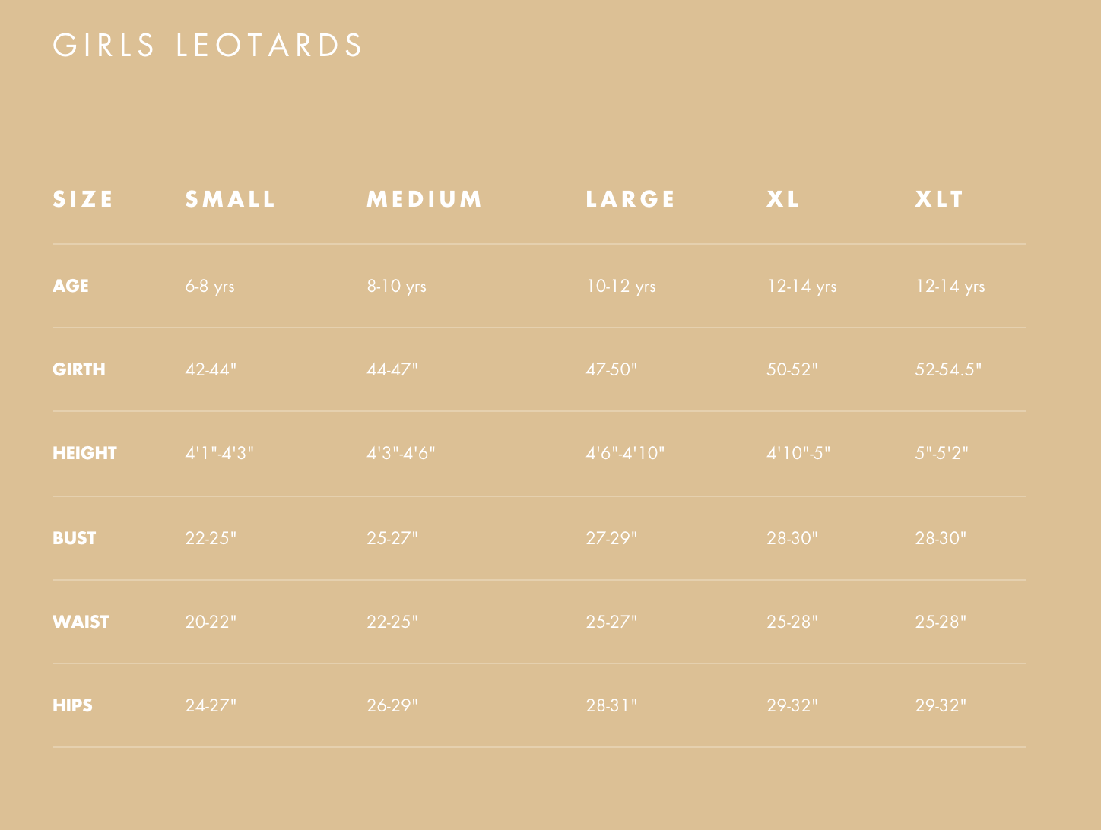
Task: Click the AGE row label
Action: [71, 286]
